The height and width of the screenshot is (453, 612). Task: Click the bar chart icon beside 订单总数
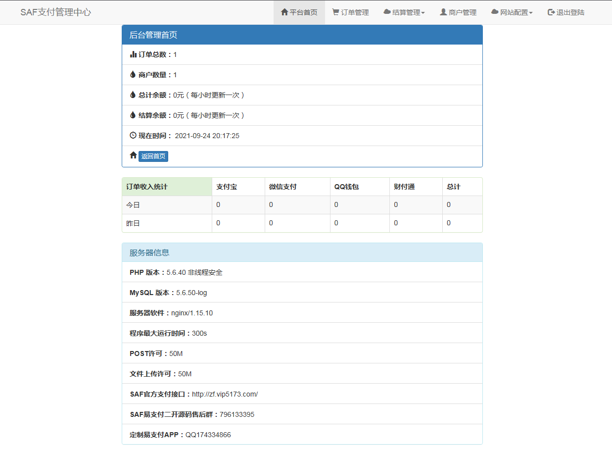[133, 54]
